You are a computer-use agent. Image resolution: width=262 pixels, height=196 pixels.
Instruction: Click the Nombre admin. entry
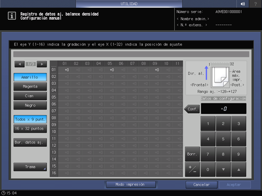tap(193, 19)
